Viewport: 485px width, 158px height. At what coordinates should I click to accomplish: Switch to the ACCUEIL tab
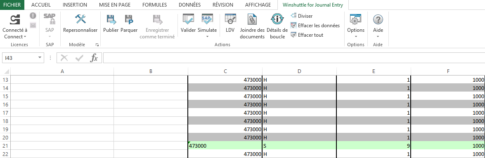41,5
